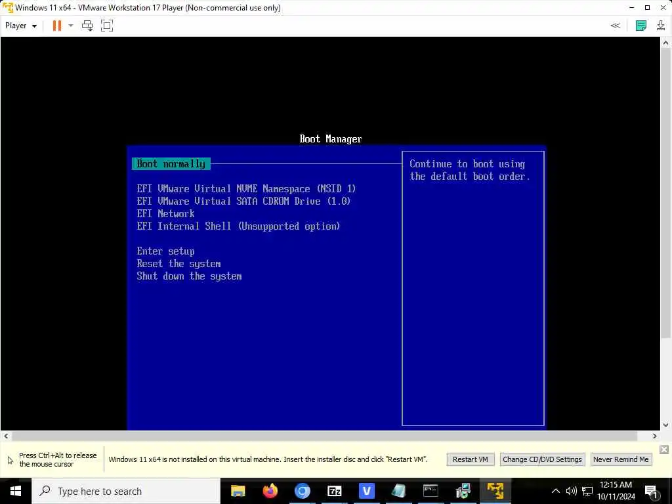
Task: Choose EFI VMware Virtual SATA CDROM Drive
Action: [244, 201]
